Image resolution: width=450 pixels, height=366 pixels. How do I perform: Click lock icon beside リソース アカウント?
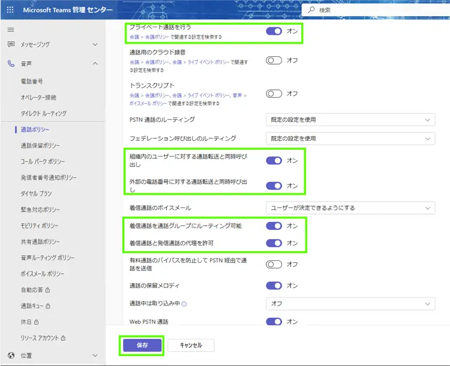[x=63, y=338]
